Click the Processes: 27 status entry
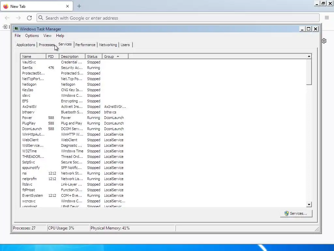This screenshot has width=334, height=251. pyautogui.click(x=29, y=228)
